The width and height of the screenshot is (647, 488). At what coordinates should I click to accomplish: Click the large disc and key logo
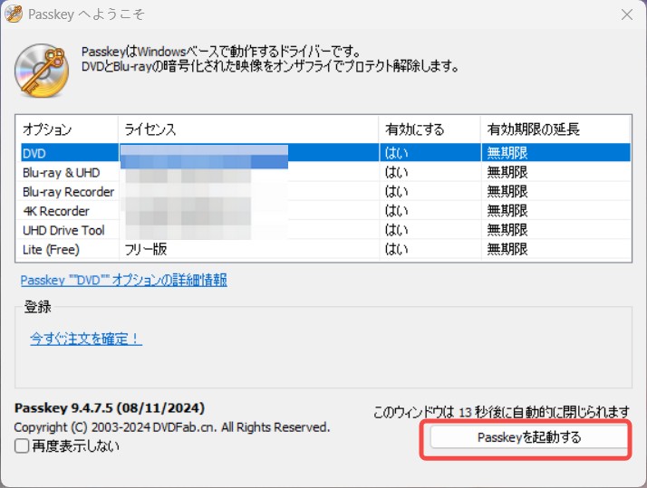42,70
